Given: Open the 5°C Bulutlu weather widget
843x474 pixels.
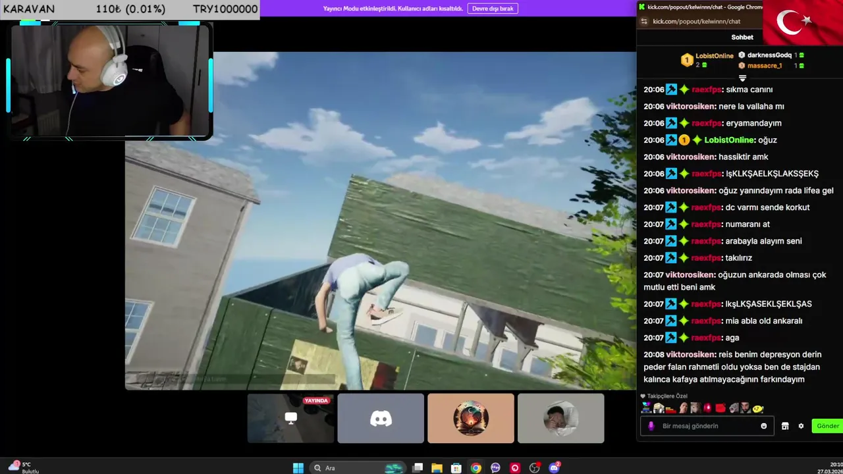Looking at the screenshot, I should coord(25,467).
